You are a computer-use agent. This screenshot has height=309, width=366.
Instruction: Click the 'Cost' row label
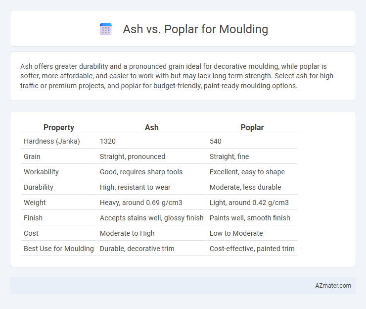[31, 233]
